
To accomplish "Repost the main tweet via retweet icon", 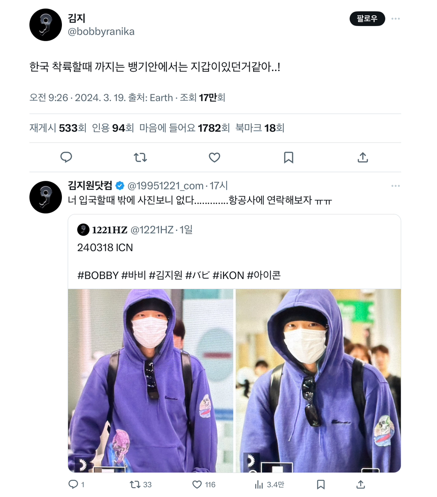I will [140, 157].
